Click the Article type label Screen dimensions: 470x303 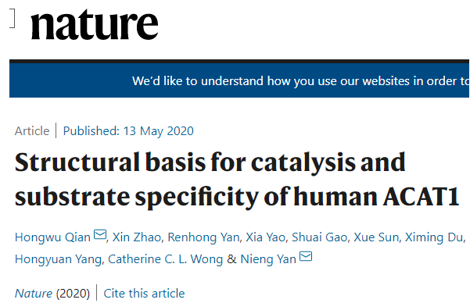point(32,131)
